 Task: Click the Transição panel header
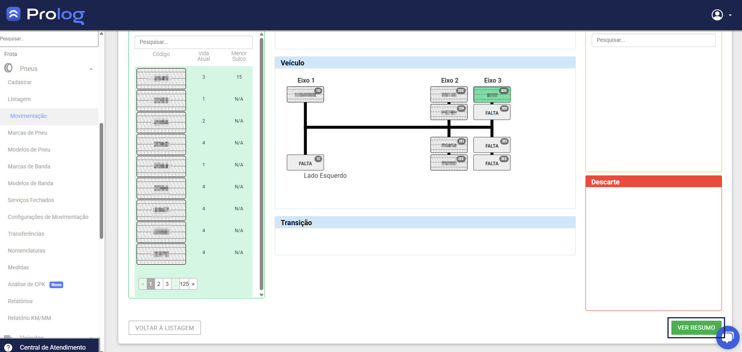[425, 222]
